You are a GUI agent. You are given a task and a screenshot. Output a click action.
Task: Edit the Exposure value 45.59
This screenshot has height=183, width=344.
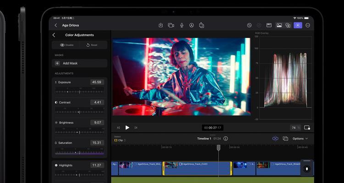click(x=97, y=82)
